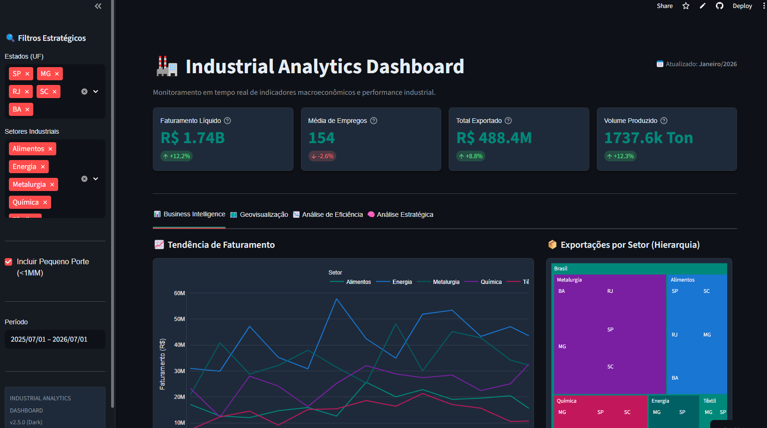This screenshot has width=767, height=428.
Task: Click the R$ 1.74B revenue value
Action: [193, 138]
